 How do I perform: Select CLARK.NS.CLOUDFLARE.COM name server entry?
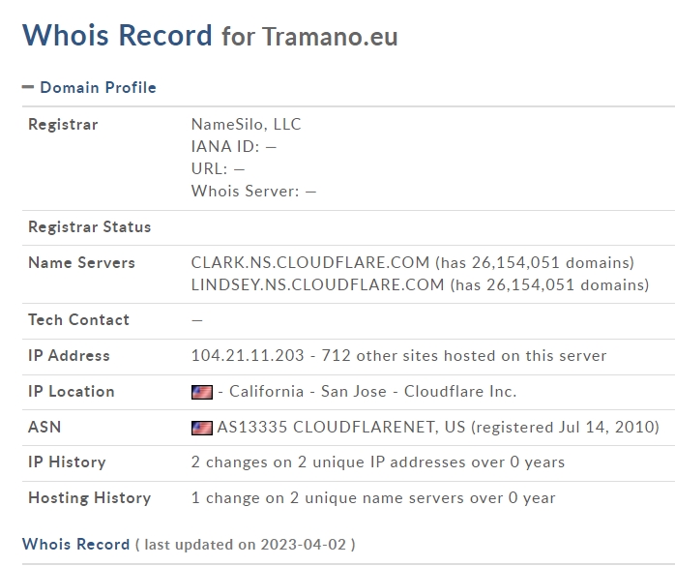click(310, 263)
